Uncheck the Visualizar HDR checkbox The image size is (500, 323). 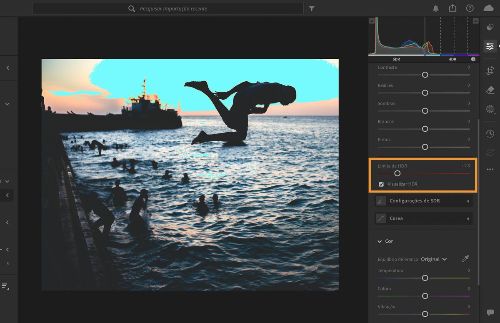pyautogui.click(x=381, y=184)
